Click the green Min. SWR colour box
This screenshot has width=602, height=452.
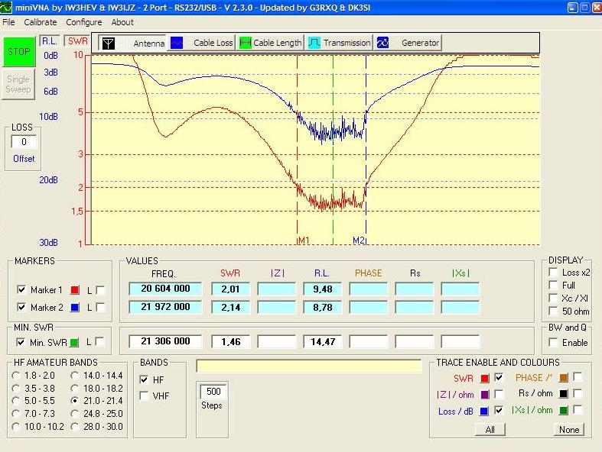coord(75,342)
